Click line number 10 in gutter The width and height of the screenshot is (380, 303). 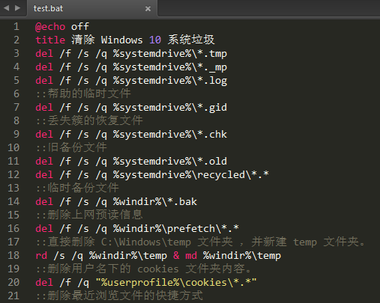click(13, 147)
